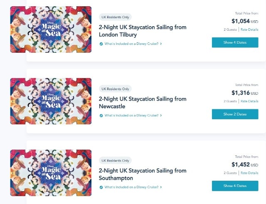Click checkmark icon in Southampton card
266x204 pixels.
101,187
